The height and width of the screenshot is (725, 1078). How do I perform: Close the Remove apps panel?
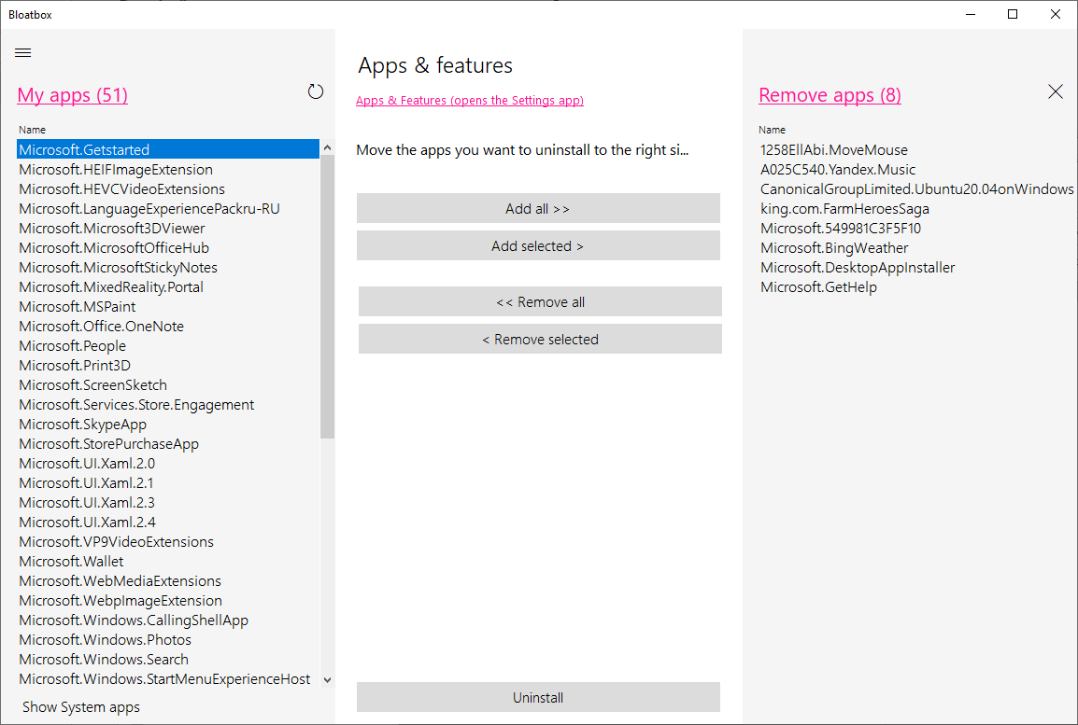[1056, 91]
